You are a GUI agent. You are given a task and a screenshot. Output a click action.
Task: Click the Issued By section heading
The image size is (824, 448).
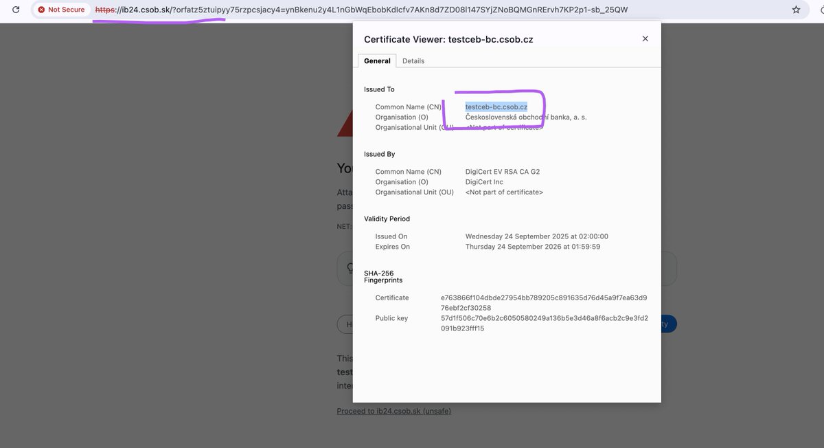(379, 154)
